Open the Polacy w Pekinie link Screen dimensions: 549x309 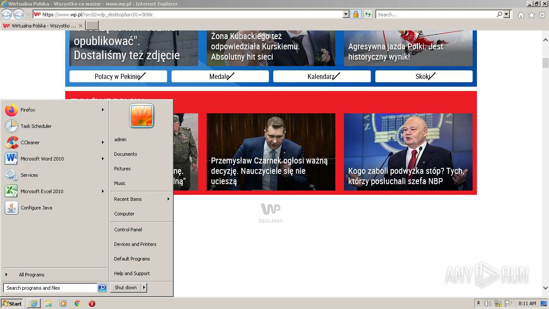[x=118, y=76]
